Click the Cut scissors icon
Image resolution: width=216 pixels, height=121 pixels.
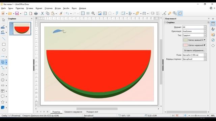click(x=42, y=13)
